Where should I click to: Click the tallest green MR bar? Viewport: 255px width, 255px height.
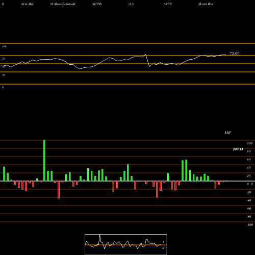[x=44, y=161]
